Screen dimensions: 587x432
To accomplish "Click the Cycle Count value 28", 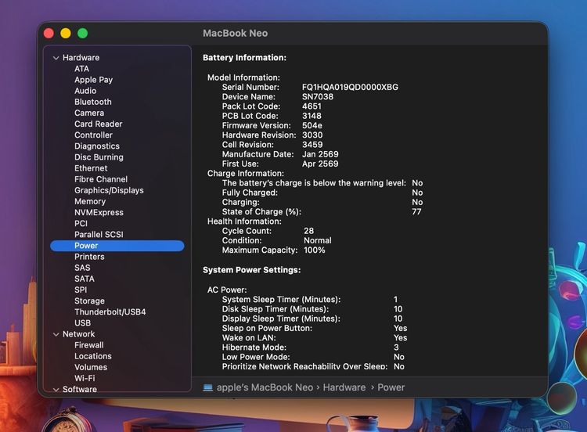I will (x=309, y=231).
